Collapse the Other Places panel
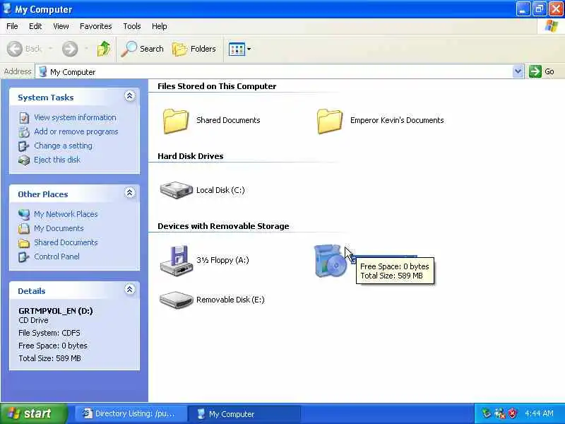Viewport: 565px width, 424px height. pyautogui.click(x=130, y=192)
